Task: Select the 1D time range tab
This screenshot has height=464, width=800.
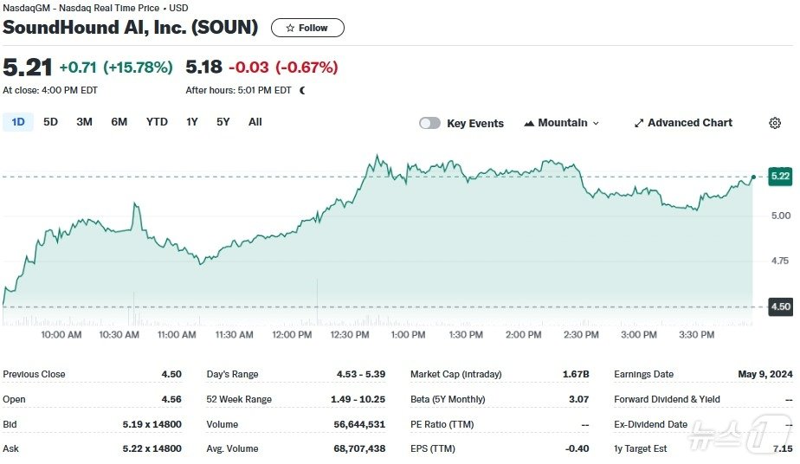Action: (18, 122)
